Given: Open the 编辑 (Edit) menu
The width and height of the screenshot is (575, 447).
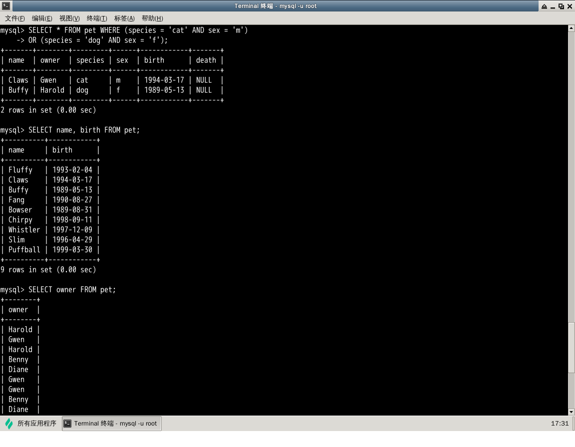Looking at the screenshot, I should [42, 18].
